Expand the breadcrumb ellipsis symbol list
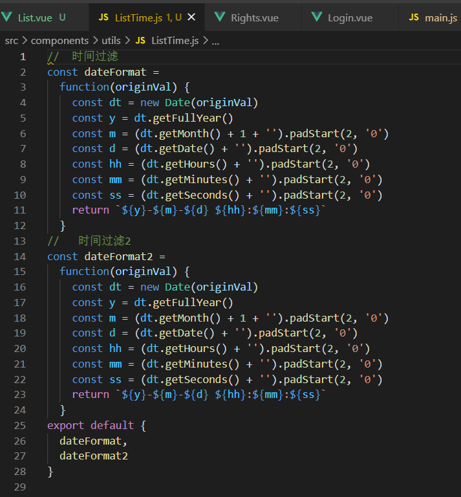Viewport: 461px width, 497px height. click(215, 40)
